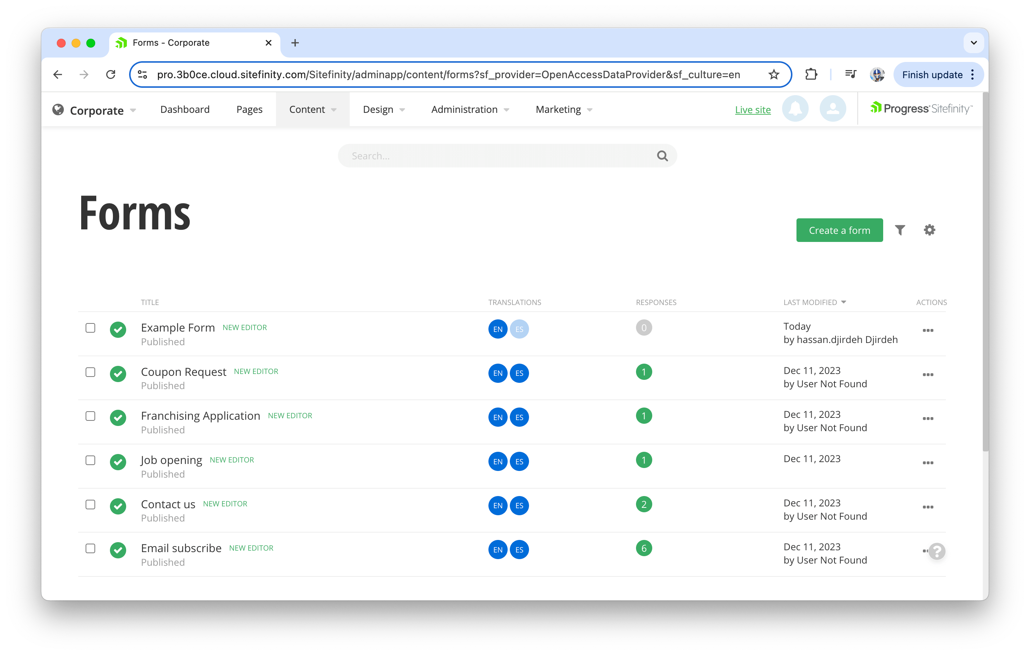Image resolution: width=1030 pixels, height=655 pixels.
Task: Go to the Dashboard menu item
Action: pos(185,110)
